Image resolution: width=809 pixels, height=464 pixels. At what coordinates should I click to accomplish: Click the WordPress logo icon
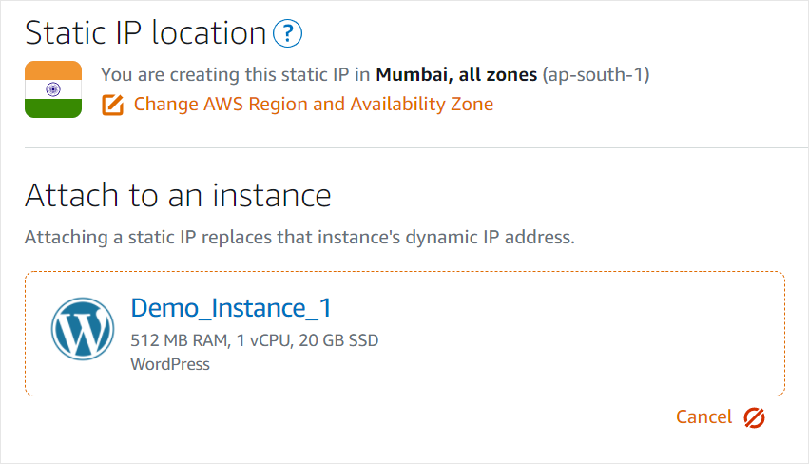[82, 330]
